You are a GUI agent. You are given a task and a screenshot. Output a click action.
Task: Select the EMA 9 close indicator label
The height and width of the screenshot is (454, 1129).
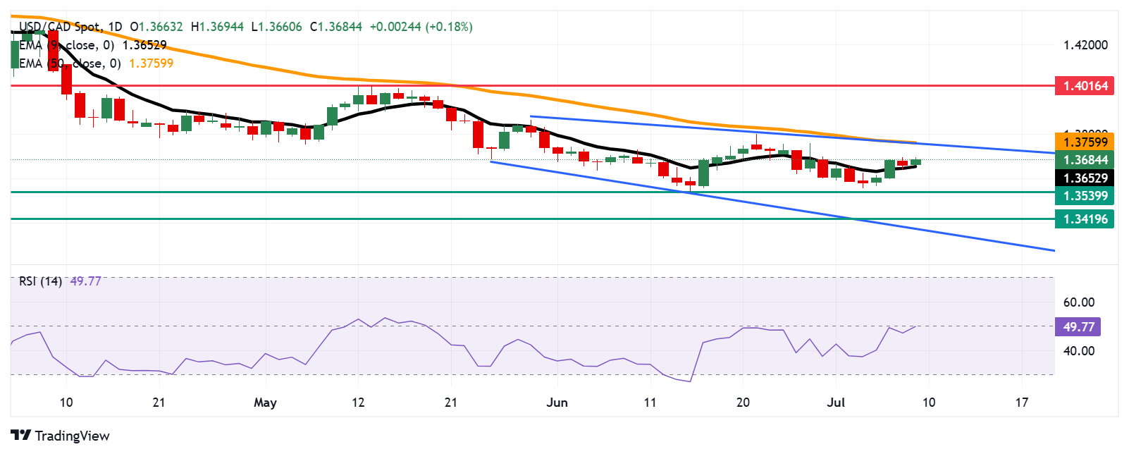click(x=67, y=45)
